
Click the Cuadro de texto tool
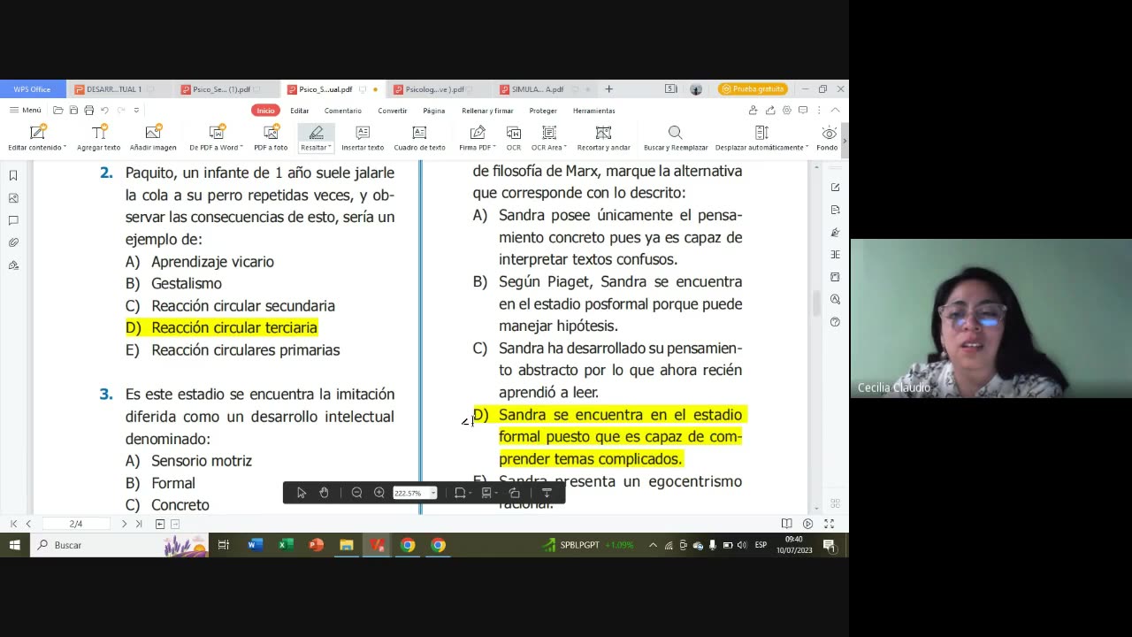(x=419, y=138)
